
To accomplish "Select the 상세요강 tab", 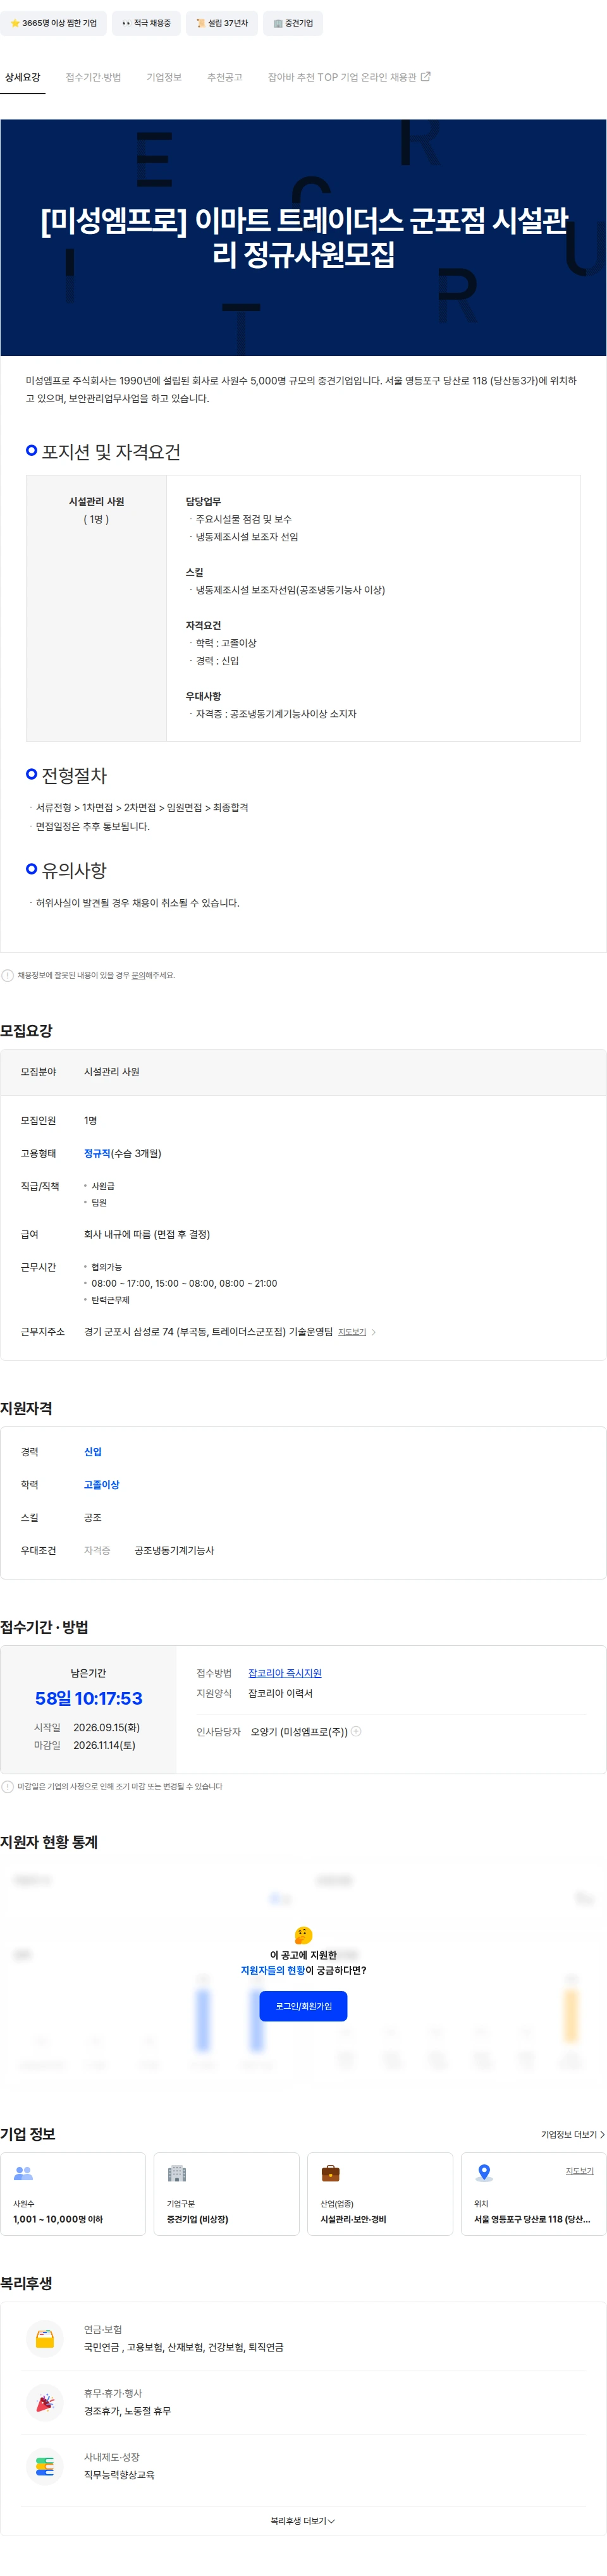I will 22,77.
